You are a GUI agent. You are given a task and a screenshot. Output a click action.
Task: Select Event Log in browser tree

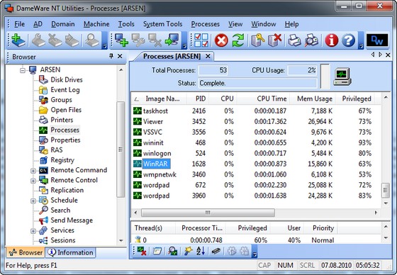click(x=65, y=89)
